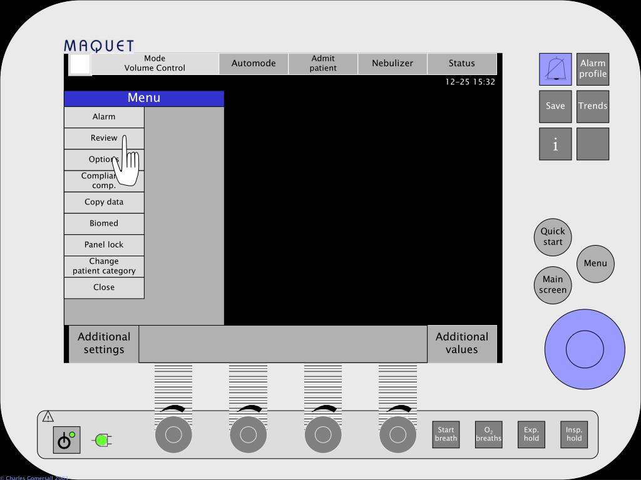Click the first rotary knob on left
Screen dimensions: 641x480
[173, 435]
